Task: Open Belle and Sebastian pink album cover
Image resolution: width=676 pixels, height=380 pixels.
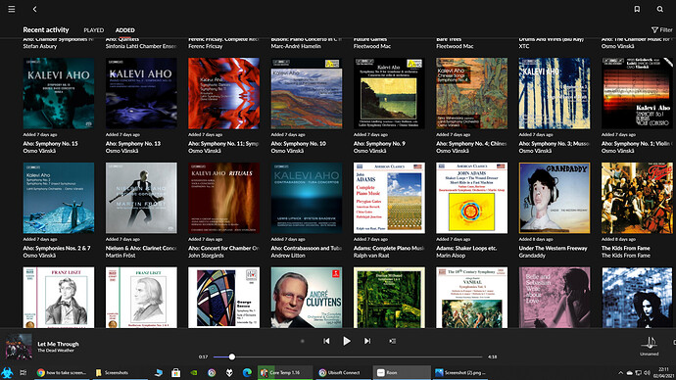Action: point(555,298)
